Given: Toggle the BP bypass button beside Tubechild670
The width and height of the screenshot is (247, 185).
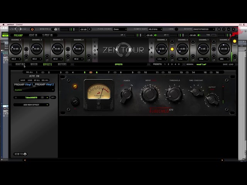Looking at the screenshot, I should point(53,98).
